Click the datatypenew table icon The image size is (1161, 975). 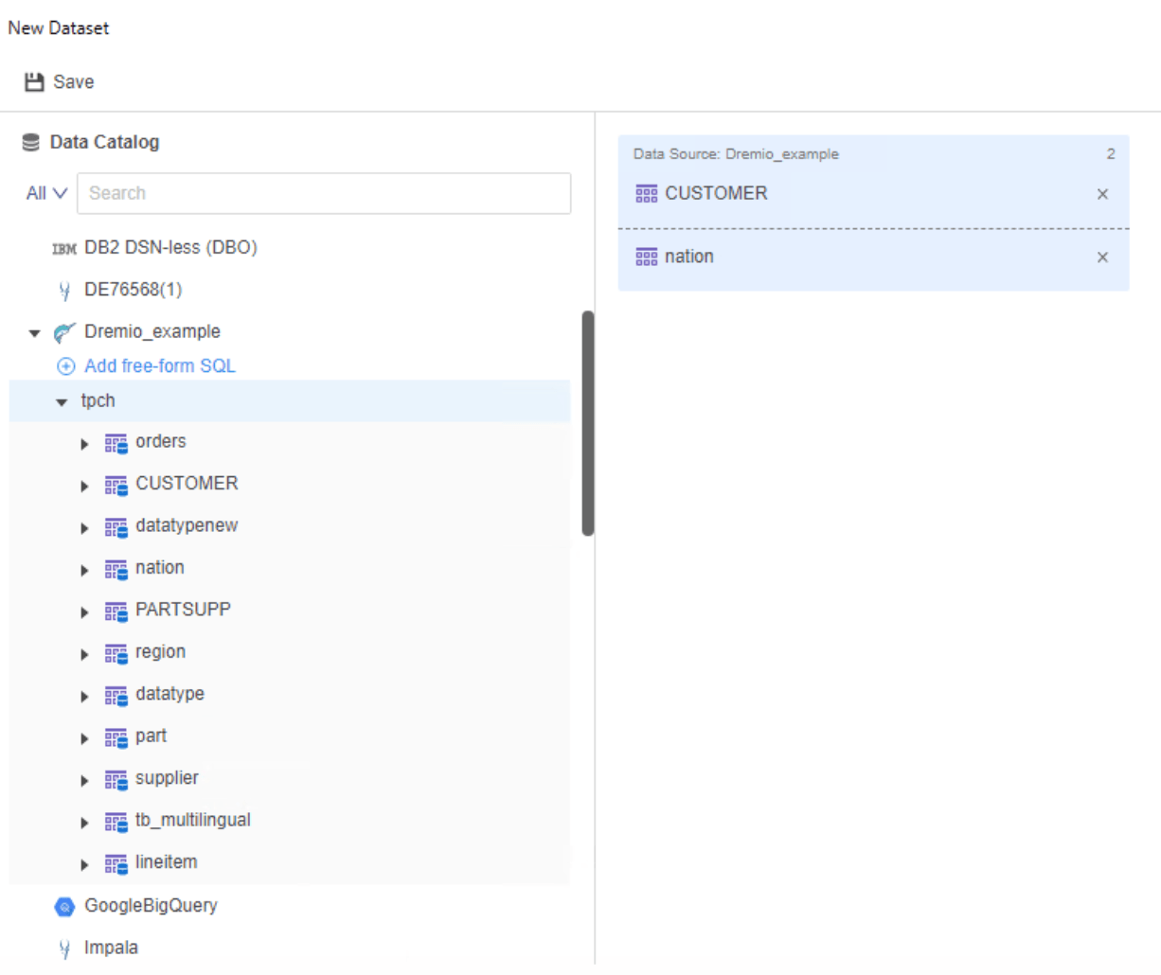point(116,527)
